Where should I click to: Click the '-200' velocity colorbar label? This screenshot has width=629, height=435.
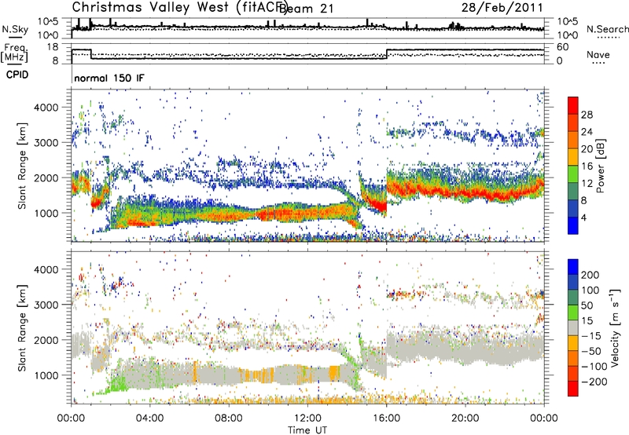[594, 382]
